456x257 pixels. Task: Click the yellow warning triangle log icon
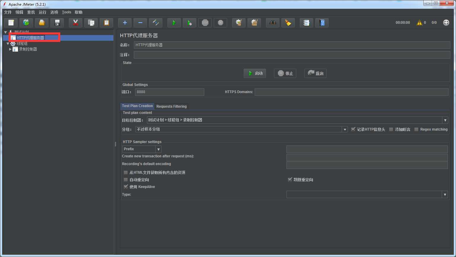pos(419,23)
